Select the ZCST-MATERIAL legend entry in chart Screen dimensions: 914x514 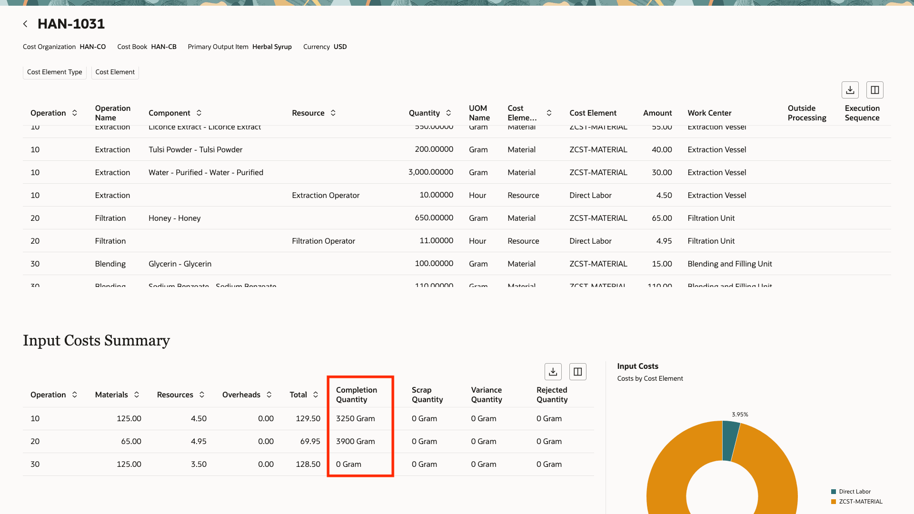click(x=860, y=501)
